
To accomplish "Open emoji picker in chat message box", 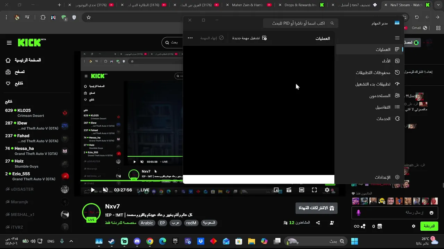I will 432,213.
